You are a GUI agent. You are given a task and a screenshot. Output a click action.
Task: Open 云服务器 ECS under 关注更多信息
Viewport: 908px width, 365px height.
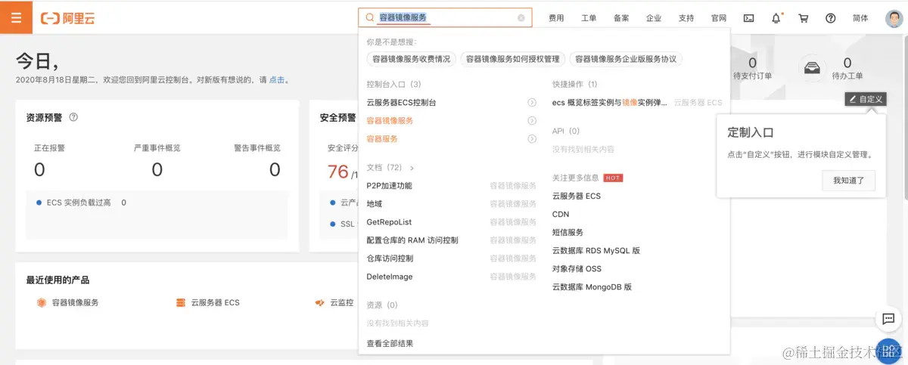[x=577, y=196]
